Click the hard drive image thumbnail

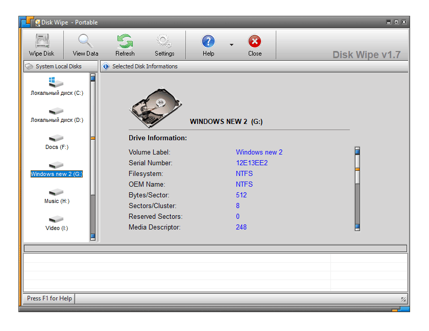click(x=156, y=106)
